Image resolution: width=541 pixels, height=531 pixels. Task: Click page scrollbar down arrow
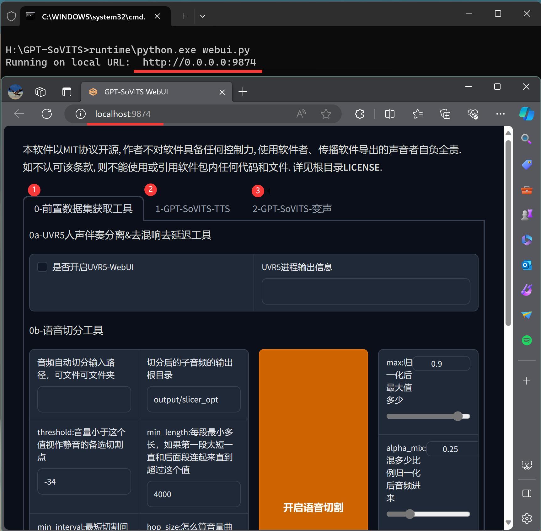click(x=508, y=523)
